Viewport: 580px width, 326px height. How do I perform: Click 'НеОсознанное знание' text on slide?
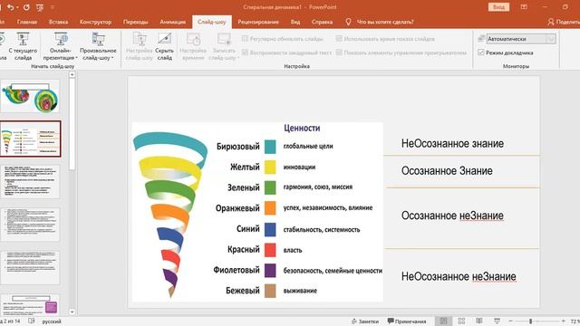[x=452, y=143]
